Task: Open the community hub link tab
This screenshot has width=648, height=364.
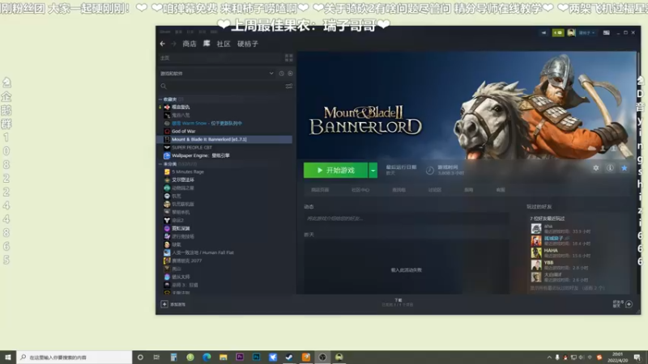Action: 360,190
